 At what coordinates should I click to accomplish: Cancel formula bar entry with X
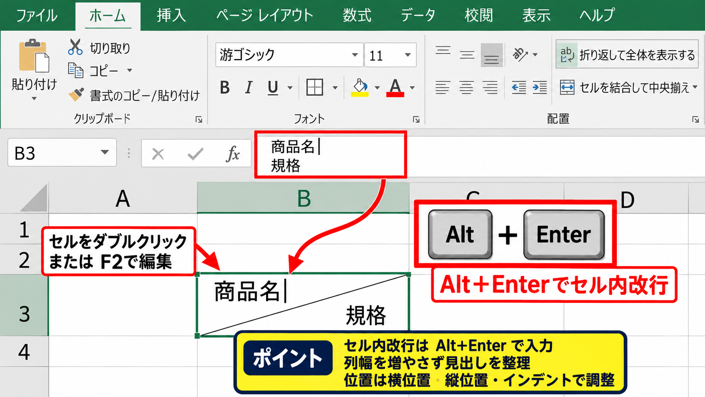pyautogui.click(x=158, y=154)
